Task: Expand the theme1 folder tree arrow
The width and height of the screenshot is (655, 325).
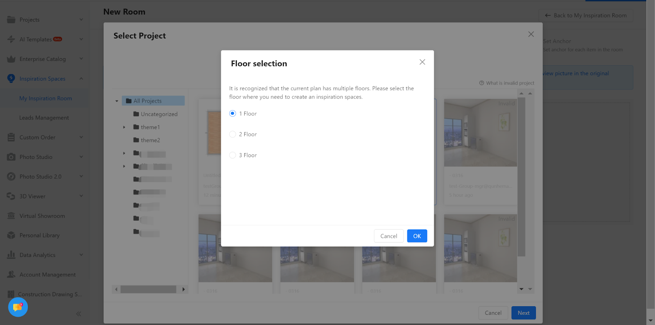Action: pos(124,127)
